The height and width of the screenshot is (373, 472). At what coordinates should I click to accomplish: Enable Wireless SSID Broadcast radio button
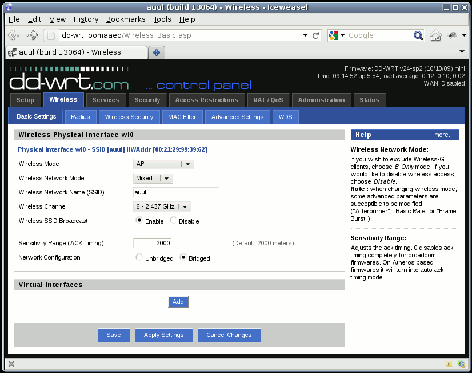pos(139,220)
